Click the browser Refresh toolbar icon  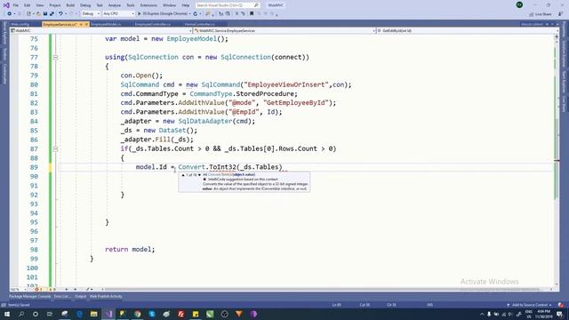(x=196, y=14)
